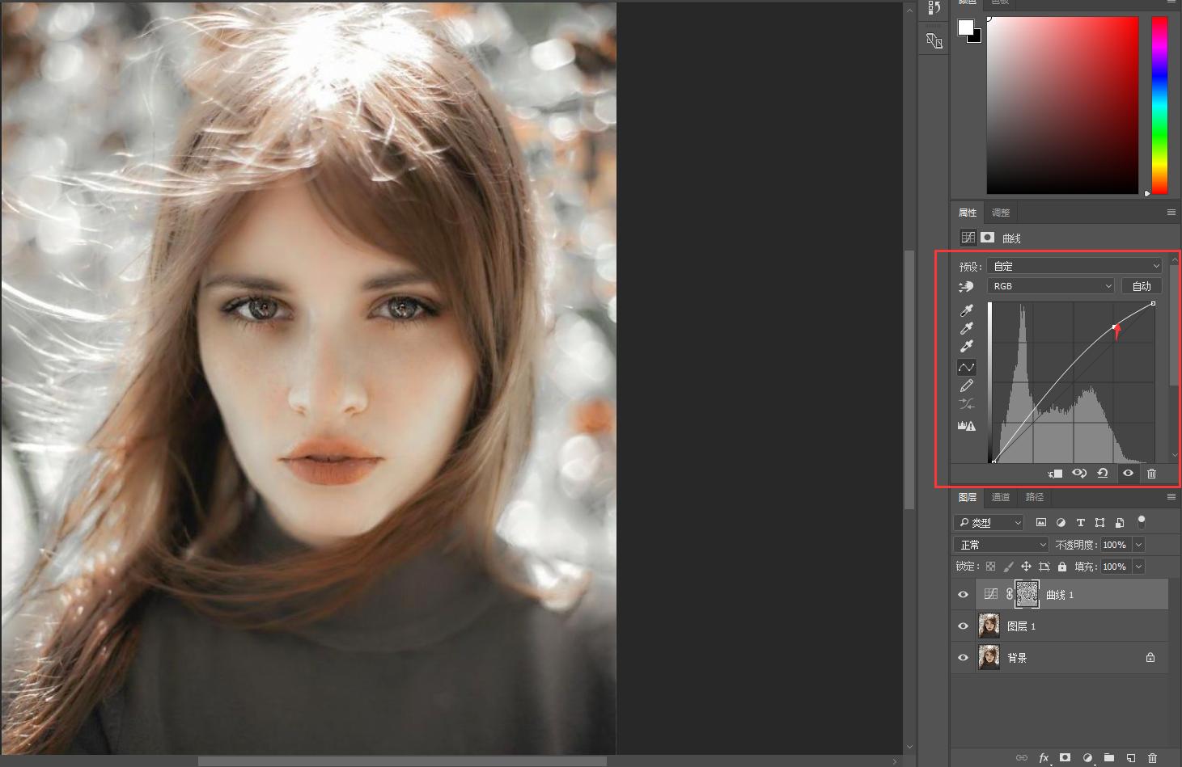Clip the adjustment to layer below
The height and width of the screenshot is (767, 1182).
coord(1055,474)
